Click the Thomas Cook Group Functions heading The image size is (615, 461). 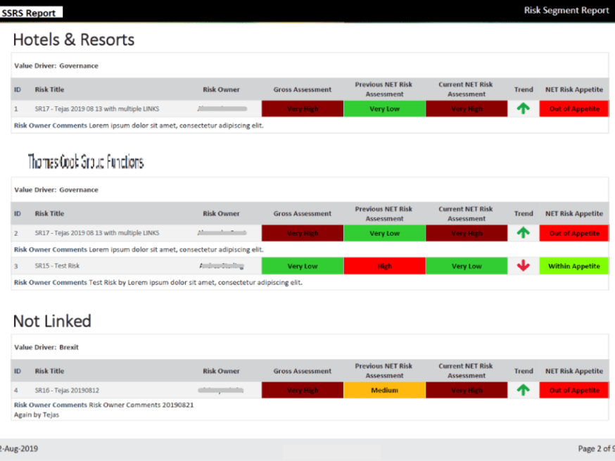pyautogui.click(x=86, y=163)
